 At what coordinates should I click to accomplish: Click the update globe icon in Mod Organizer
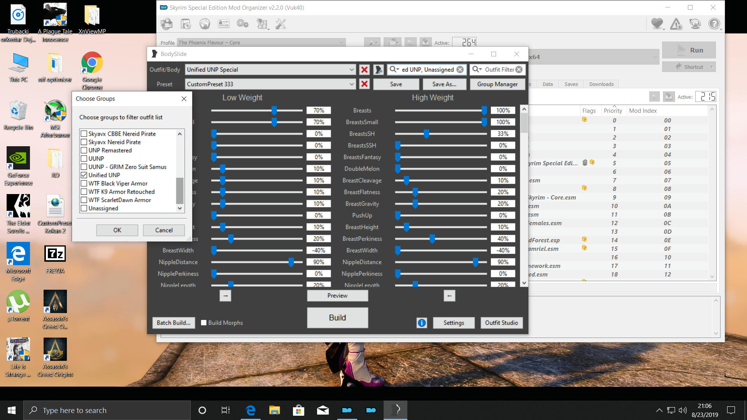point(695,24)
